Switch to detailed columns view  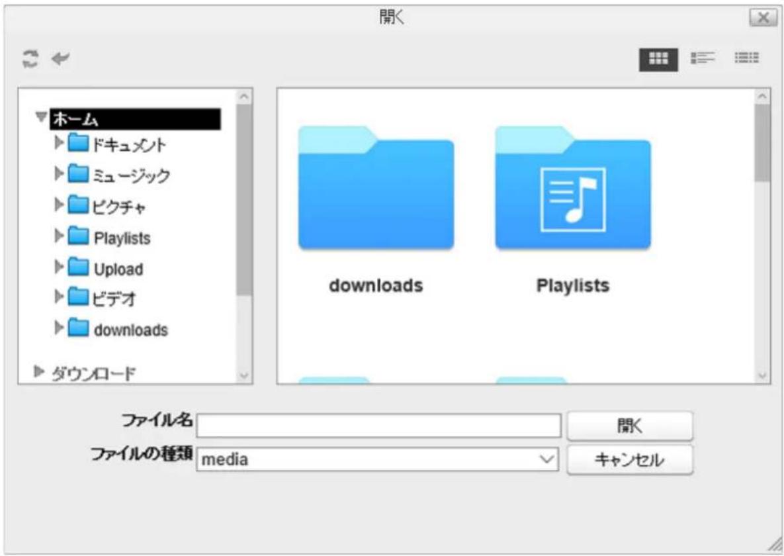(746, 58)
